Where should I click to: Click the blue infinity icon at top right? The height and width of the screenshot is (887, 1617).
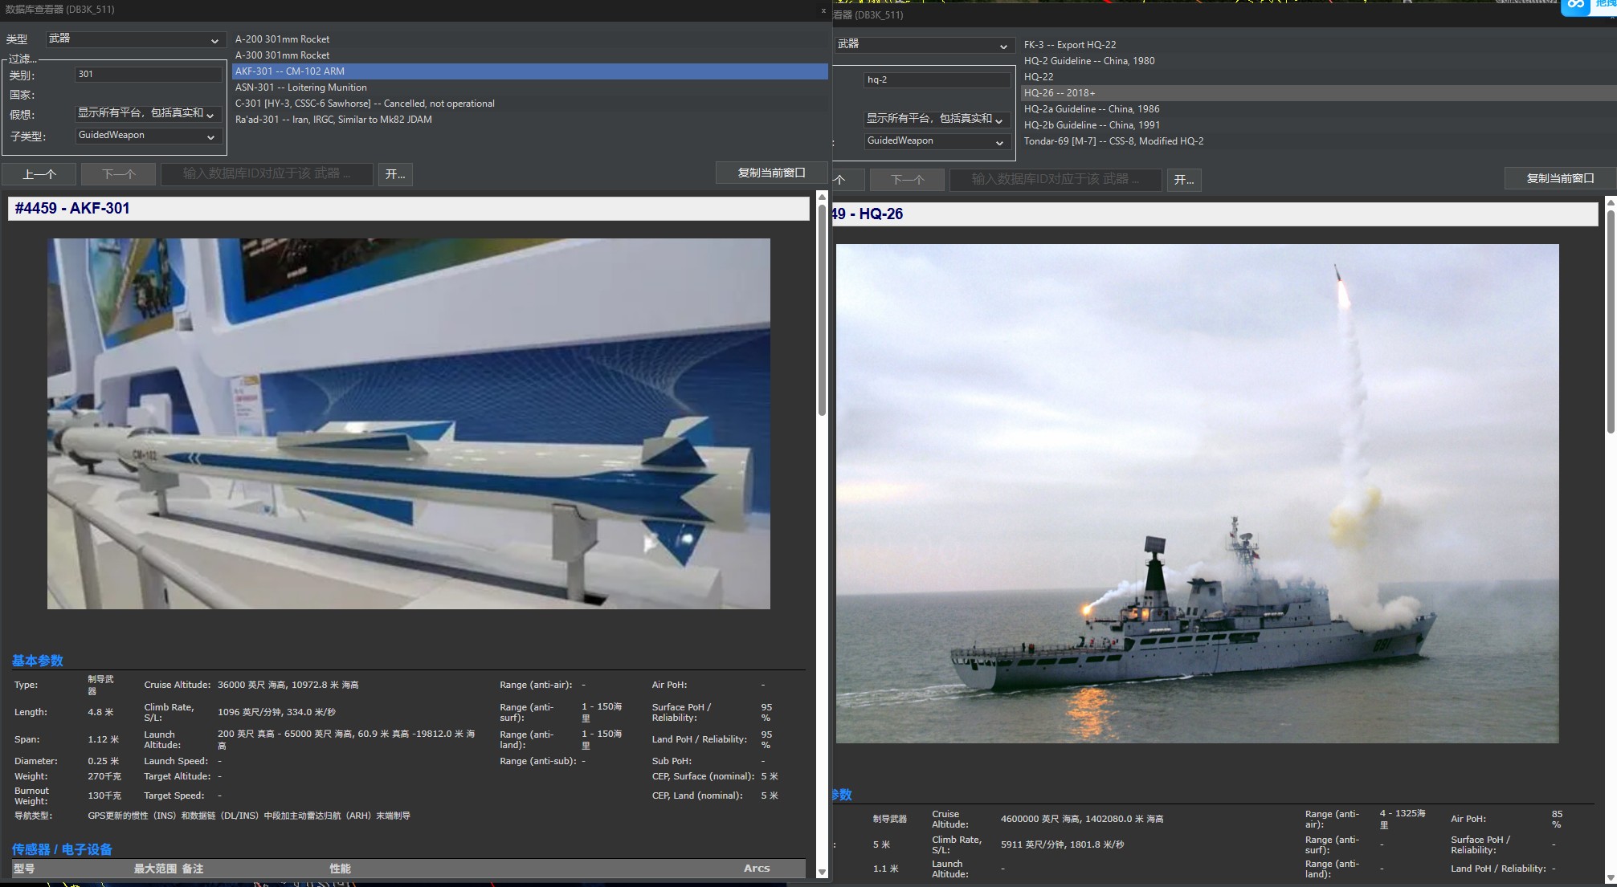pos(1576,6)
